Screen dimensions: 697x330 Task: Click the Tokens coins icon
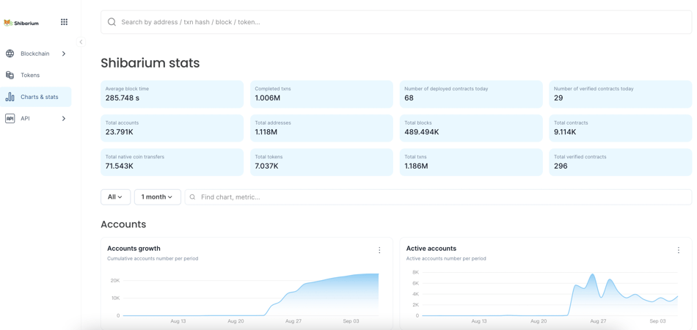pyautogui.click(x=10, y=75)
